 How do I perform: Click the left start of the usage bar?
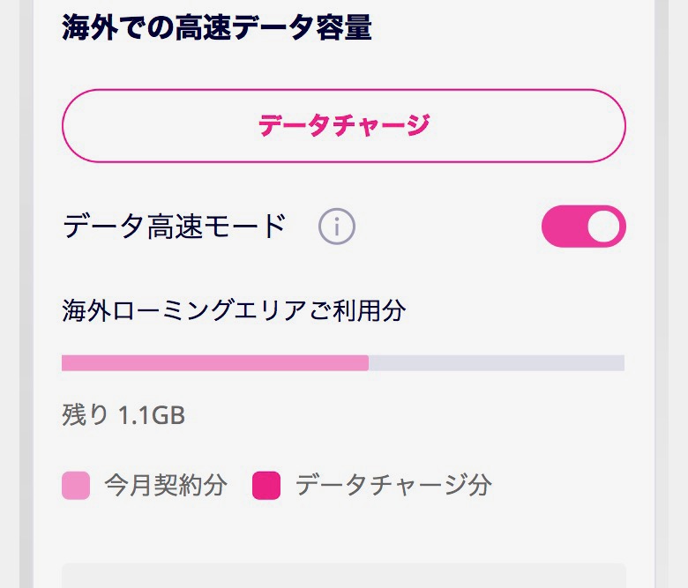(x=65, y=363)
